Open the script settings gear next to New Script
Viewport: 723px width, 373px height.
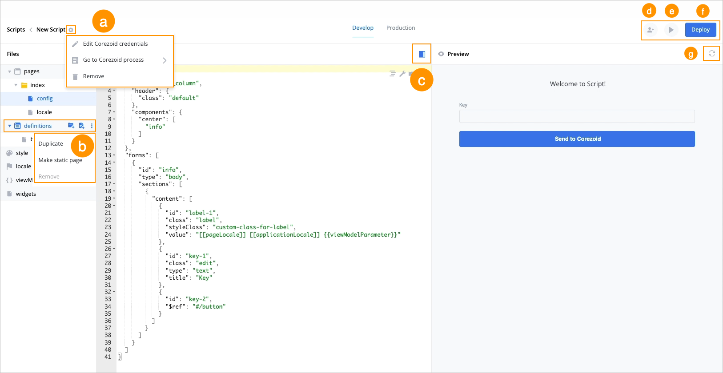[x=71, y=30]
